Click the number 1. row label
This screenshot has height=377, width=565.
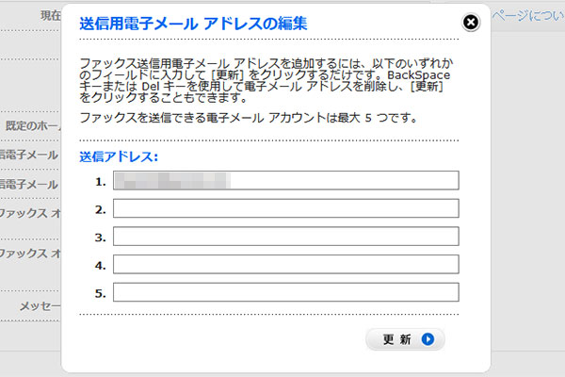tap(100, 180)
